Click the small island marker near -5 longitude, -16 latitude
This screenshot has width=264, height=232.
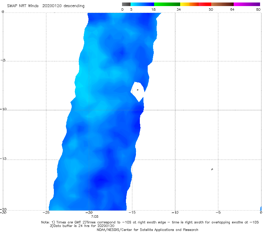(212, 169)
